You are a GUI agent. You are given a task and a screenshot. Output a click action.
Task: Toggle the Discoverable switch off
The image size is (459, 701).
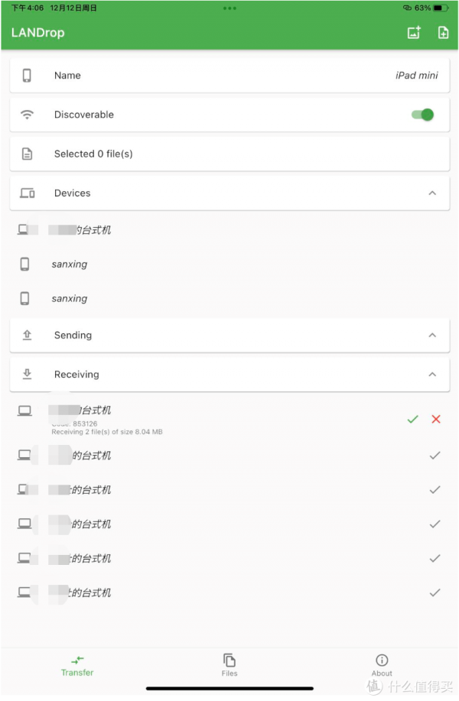(422, 114)
